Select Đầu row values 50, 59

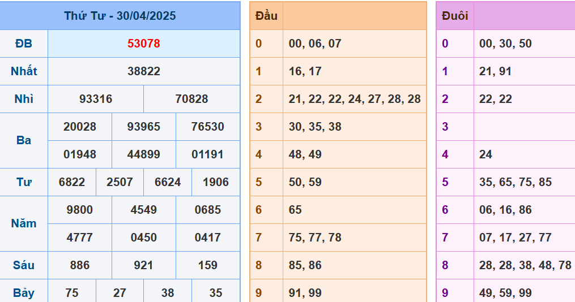coord(305,182)
